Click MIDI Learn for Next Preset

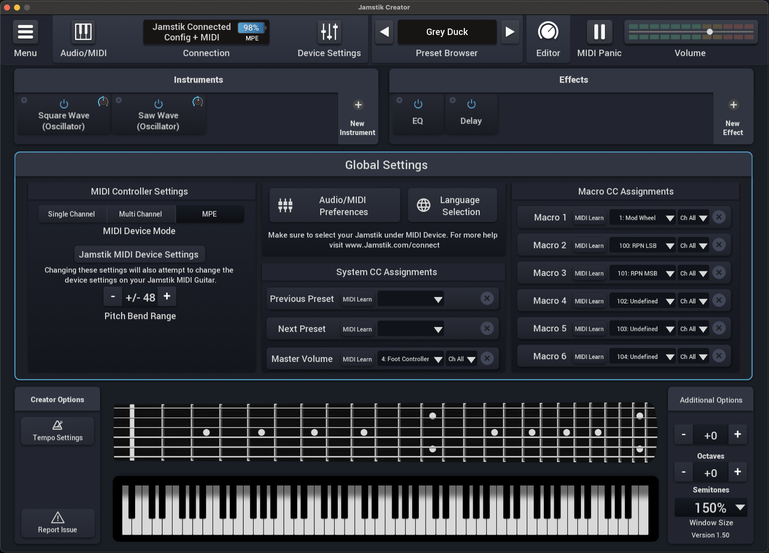357,329
